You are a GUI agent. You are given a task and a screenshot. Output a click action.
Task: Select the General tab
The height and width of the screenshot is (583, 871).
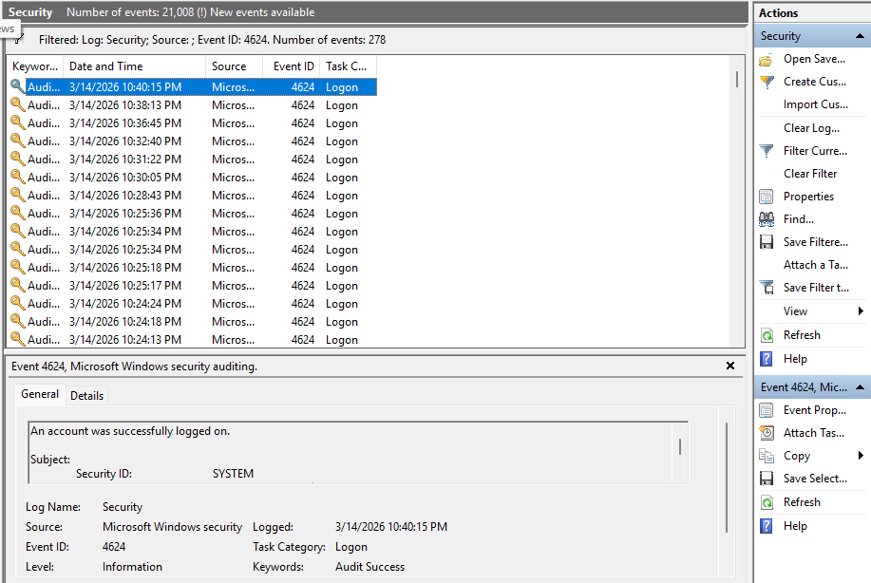point(39,394)
